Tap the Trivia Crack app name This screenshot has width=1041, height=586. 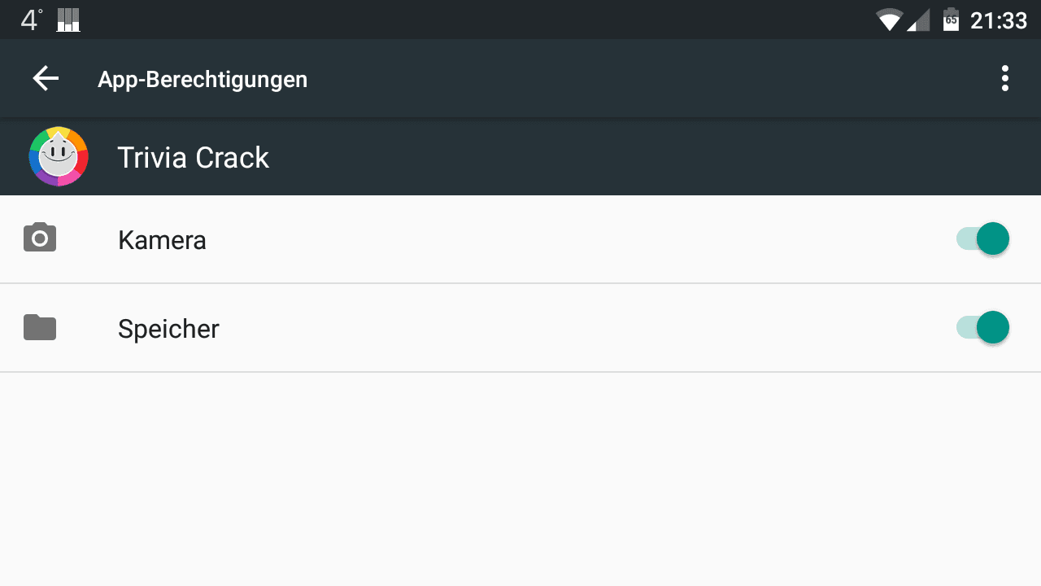point(193,157)
